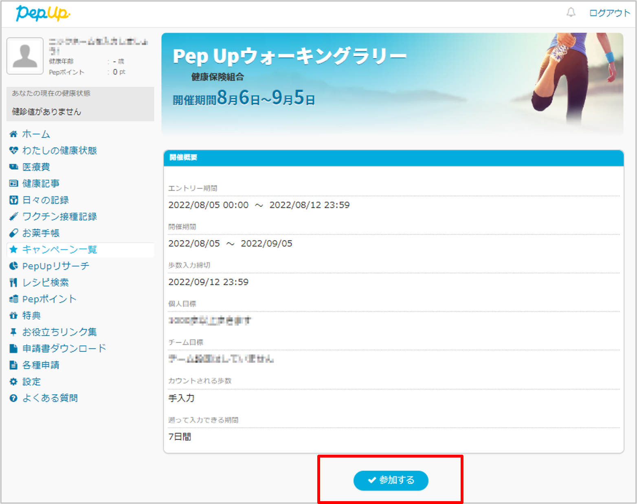The width and height of the screenshot is (637, 504).
Task: Go to ワクチン接種記録 page
Action: click(59, 216)
